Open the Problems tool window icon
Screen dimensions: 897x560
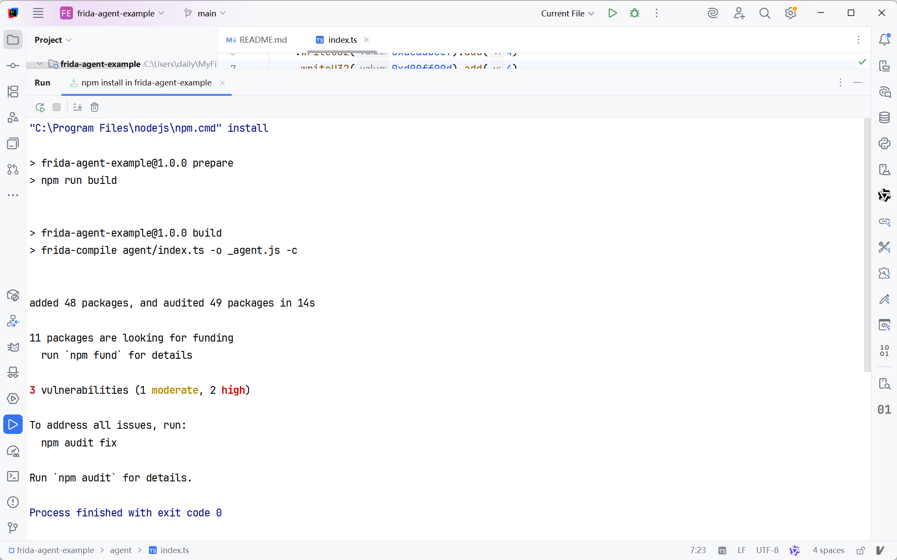tap(13, 502)
